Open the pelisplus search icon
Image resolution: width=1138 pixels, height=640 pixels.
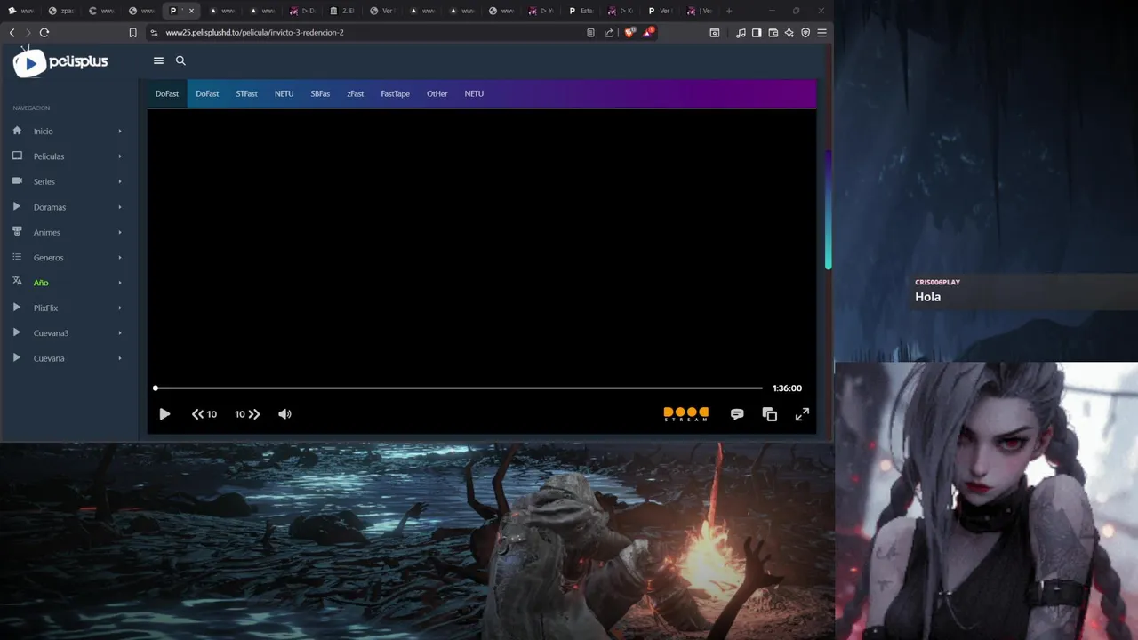[180, 60]
